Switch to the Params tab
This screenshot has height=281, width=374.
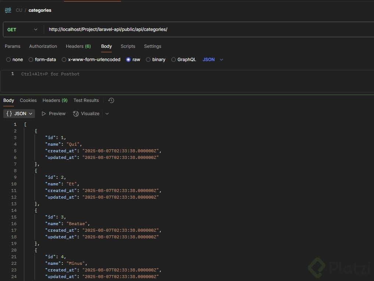tap(13, 46)
